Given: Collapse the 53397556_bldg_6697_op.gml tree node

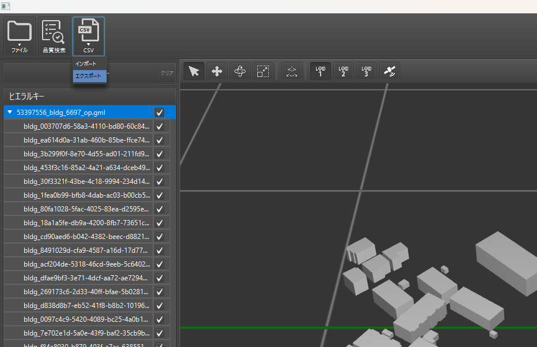Looking at the screenshot, I should pos(10,112).
